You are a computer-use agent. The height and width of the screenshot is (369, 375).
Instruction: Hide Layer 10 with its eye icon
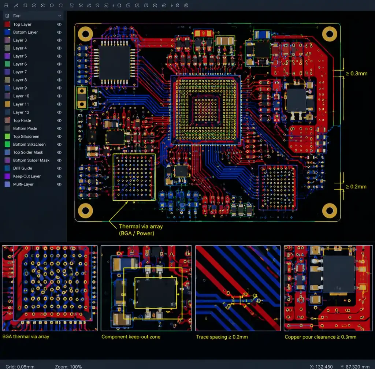59,96
